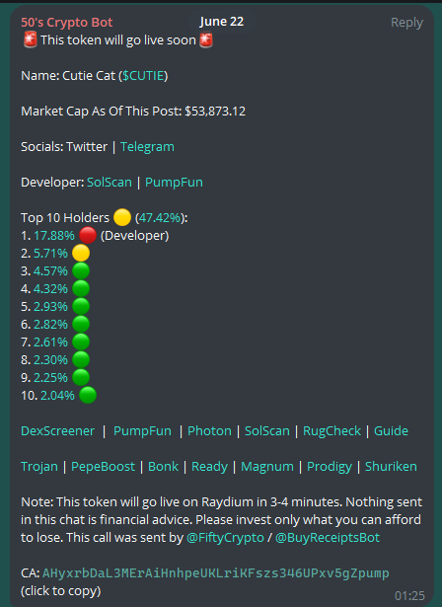
Task: Open the PepeBoost bot link
Action: point(103,467)
